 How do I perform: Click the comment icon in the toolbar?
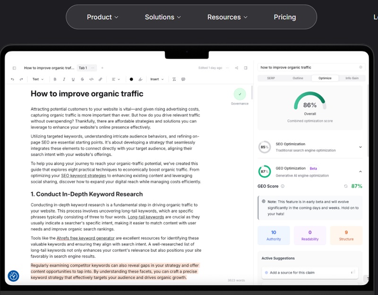(183, 79)
